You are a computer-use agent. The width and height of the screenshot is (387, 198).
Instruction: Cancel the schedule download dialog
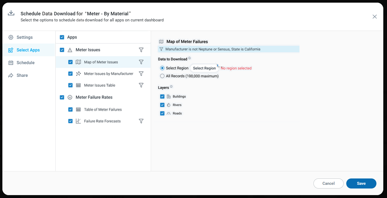click(x=328, y=183)
